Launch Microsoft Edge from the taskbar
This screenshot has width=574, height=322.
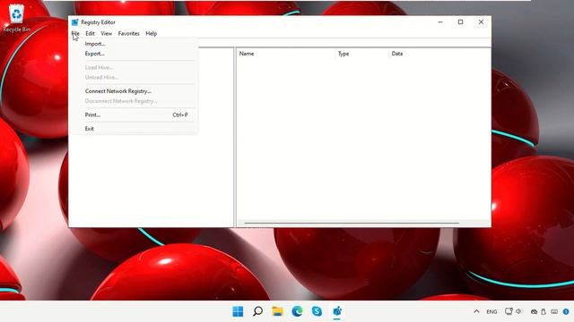297,311
